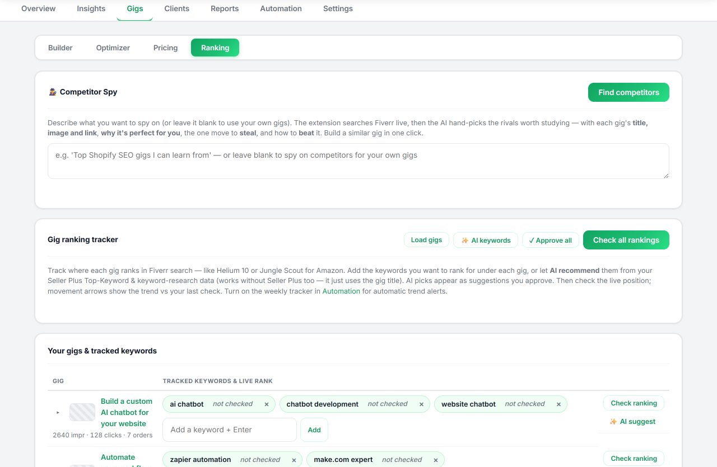Image resolution: width=717 pixels, height=467 pixels.
Task: Click AI suggest for the chatbot gig
Action: 633,422
